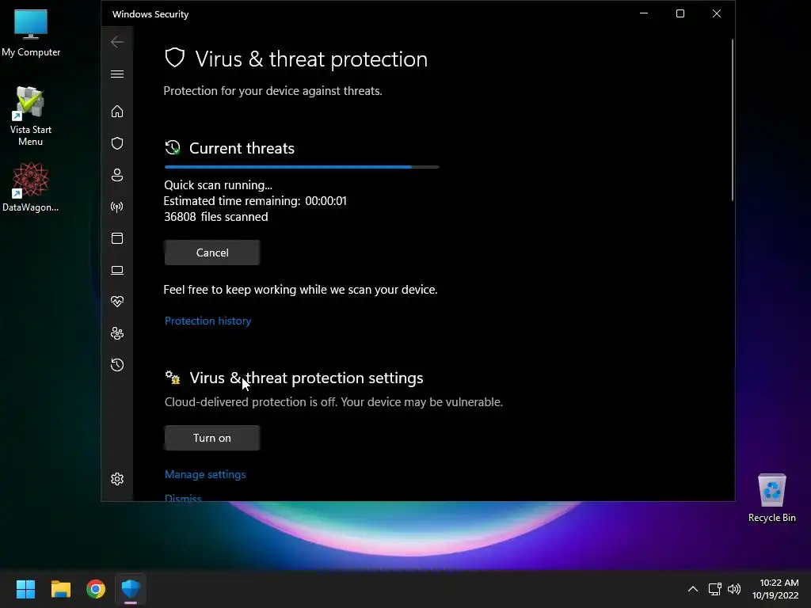811x608 pixels.
Task: Open the hamburger navigation menu
Action: 117,74
